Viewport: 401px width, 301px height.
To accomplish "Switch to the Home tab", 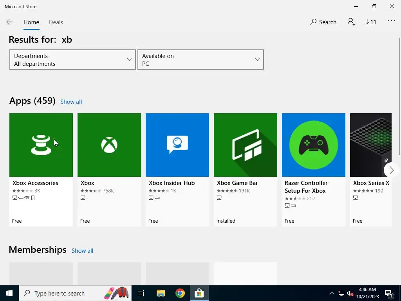I will pos(31,22).
